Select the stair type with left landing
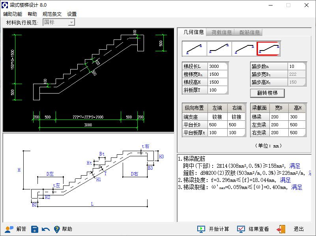316x236 pixels. pyautogui.click(x=219, y=49)
